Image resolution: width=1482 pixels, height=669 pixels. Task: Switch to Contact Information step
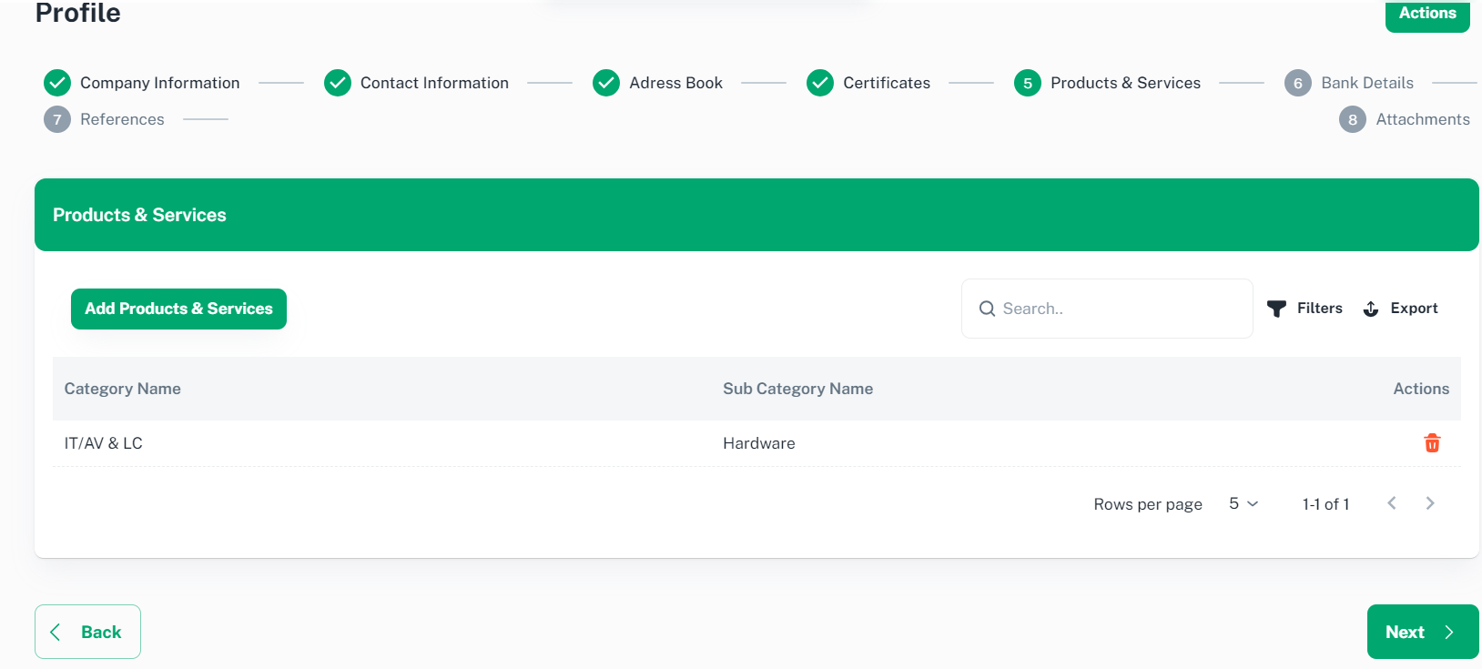click(x=433, y=83)
